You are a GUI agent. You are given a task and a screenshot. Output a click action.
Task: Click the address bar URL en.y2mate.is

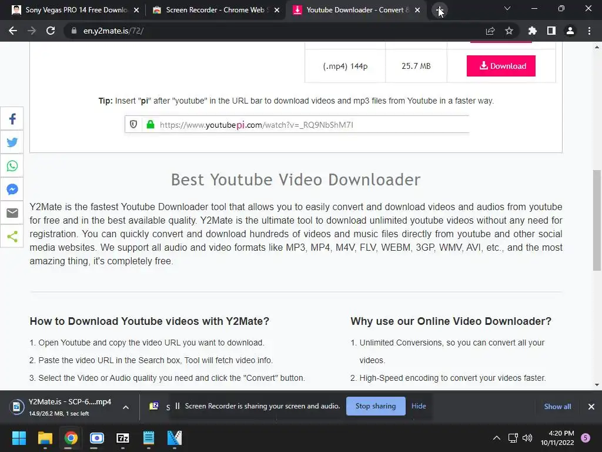coord(113,31)
